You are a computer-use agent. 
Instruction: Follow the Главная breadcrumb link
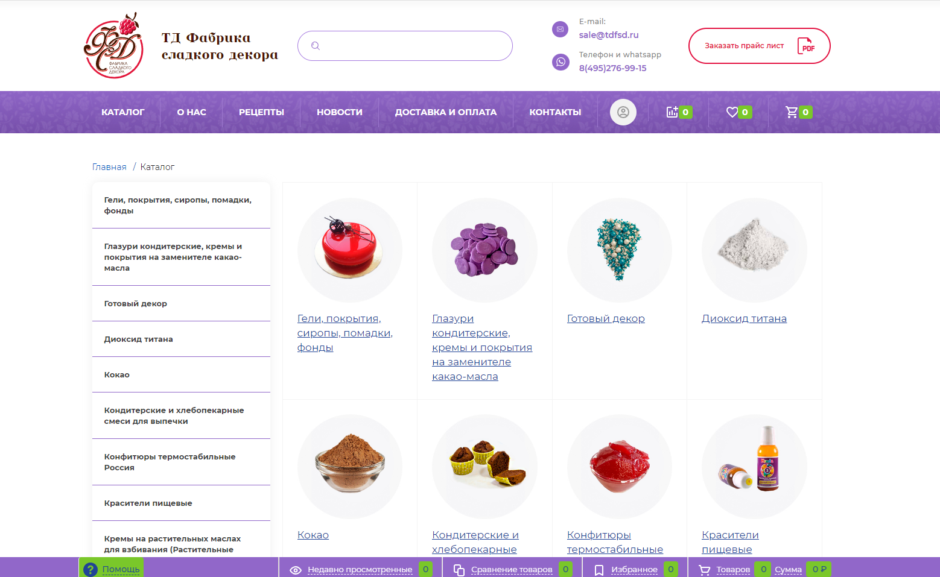pyautogui.click(x=109, y=167)
